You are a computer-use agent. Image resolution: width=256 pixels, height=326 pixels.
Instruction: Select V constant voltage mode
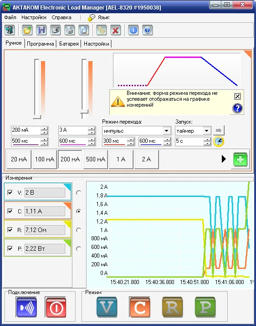pyautogui.click(x=107, y=307)
